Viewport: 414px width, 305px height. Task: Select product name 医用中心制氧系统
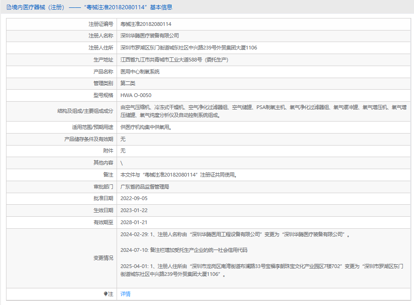point(140,72)
